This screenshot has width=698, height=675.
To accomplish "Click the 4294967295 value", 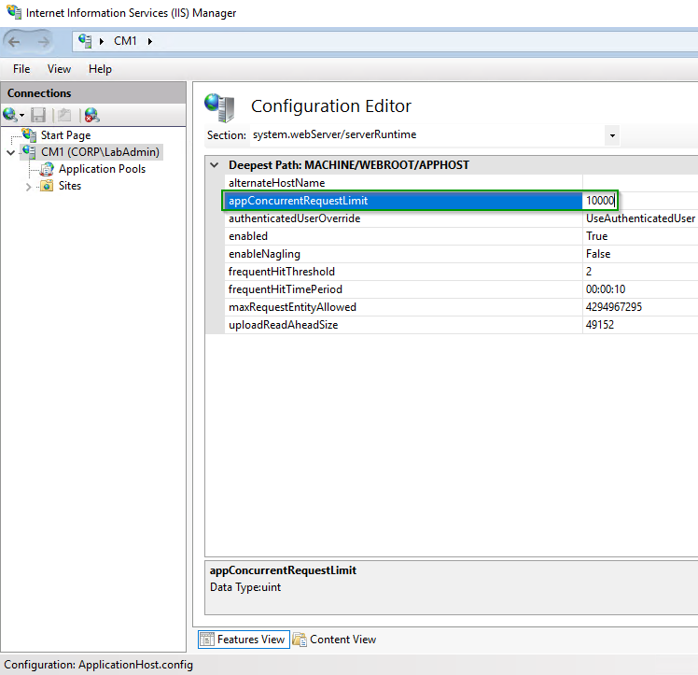I will click(614, 308).
